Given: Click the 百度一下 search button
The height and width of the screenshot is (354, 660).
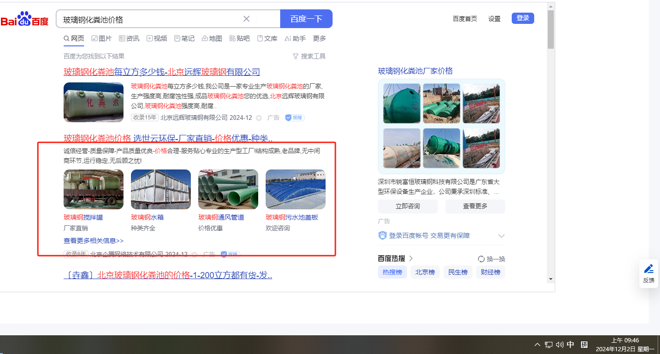Looking at the screenshot, I should tap(306, 19).
